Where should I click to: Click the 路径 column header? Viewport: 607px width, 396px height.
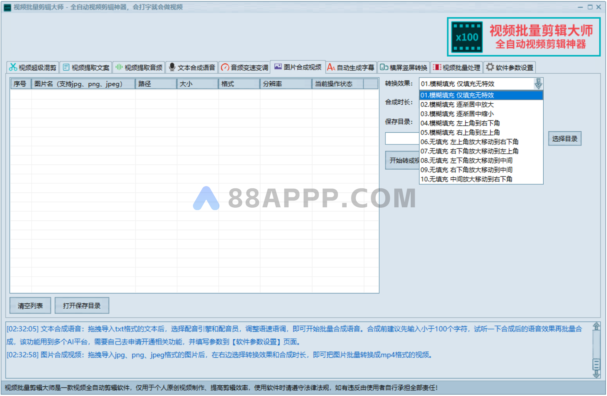(x=156, y=84)
